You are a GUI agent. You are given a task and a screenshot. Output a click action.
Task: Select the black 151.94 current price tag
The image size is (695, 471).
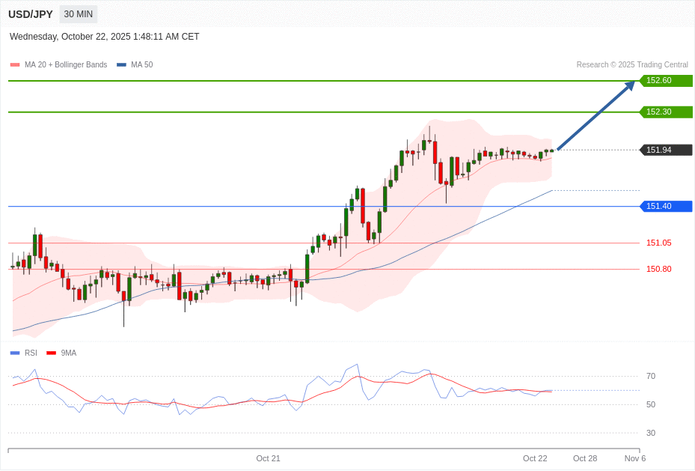pyautogui.click(x=666, y=150)
